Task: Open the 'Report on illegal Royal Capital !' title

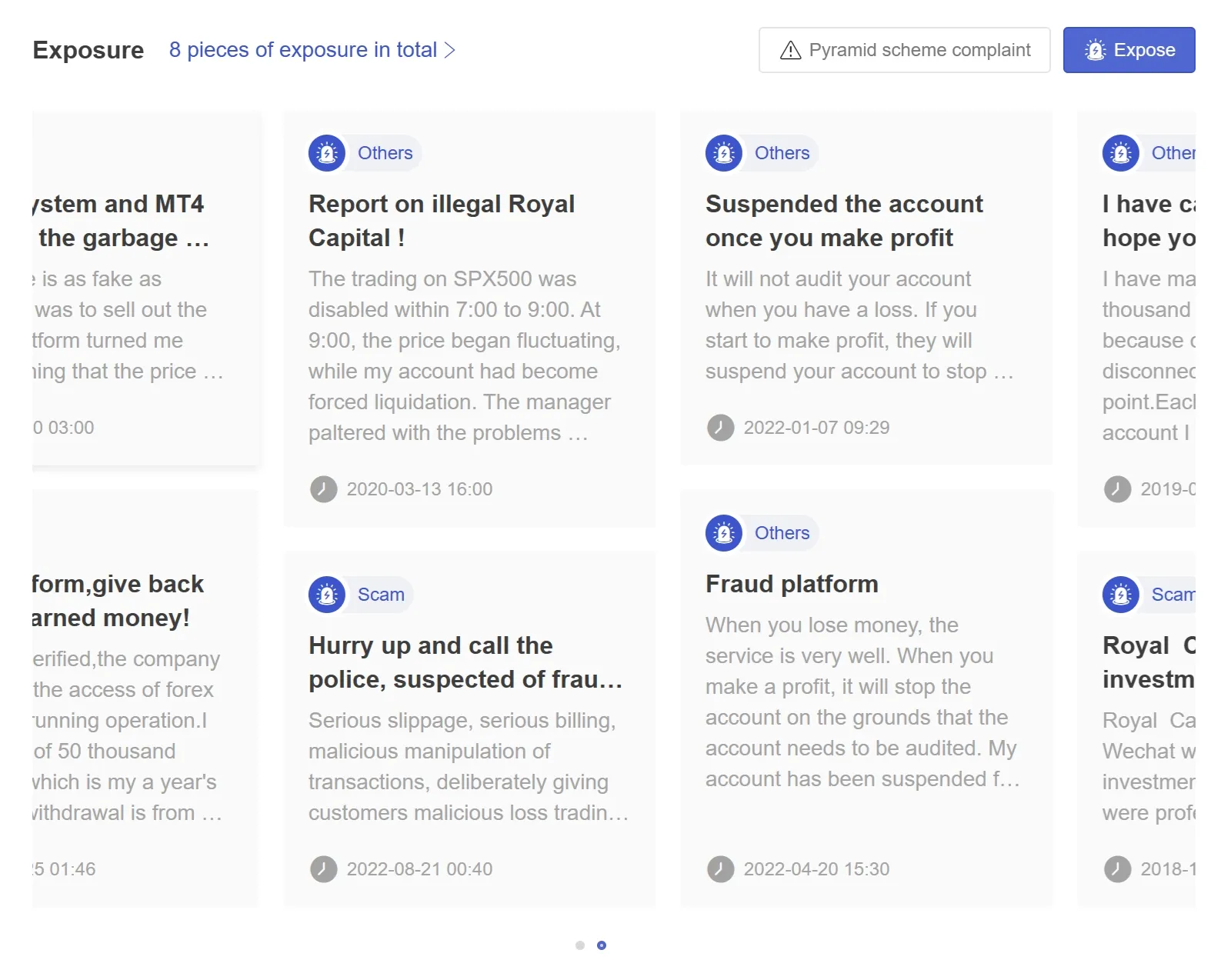Action: [x=442, y=221]
